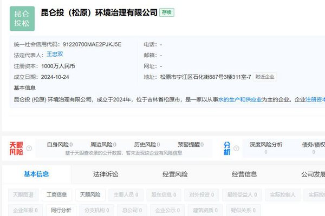Select the 经营信息 tab
The image size is (325, 216).
[244, 174]
